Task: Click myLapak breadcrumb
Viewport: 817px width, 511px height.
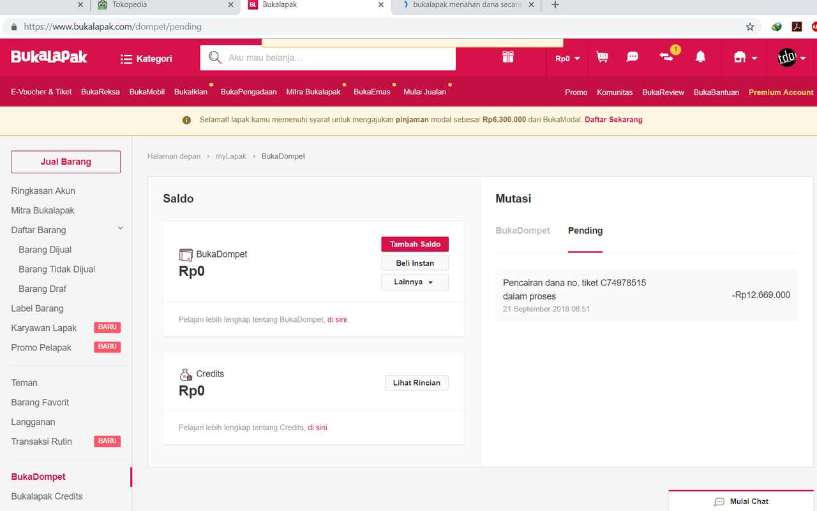Action: click(231, 156)
